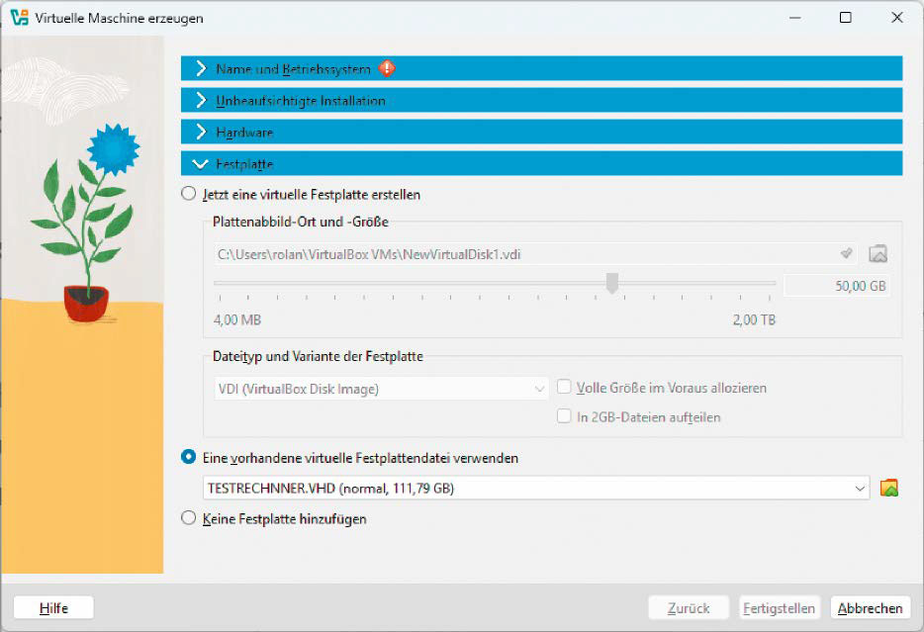Viewport: 924px width, 632px height.
Task: Check 'In 2GB-Dateien aufteilen'
Action: [562, 416]
